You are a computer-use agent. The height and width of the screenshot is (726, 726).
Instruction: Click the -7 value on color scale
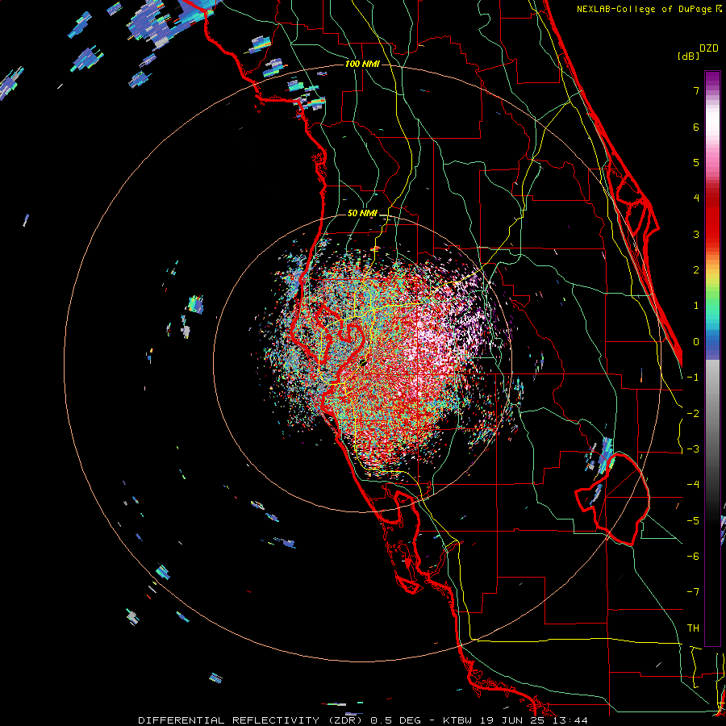click(693, 592)
